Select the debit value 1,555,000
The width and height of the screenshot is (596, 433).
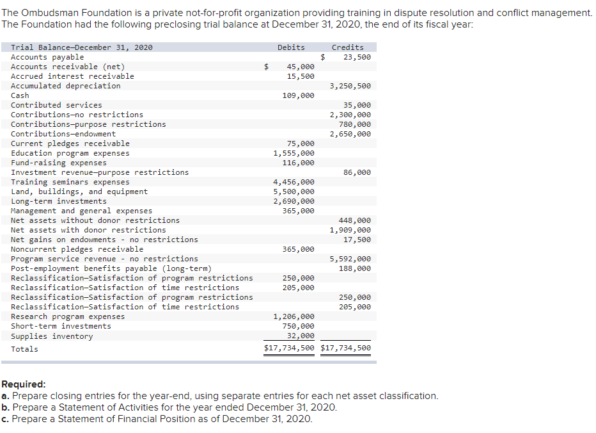(294, 153)
